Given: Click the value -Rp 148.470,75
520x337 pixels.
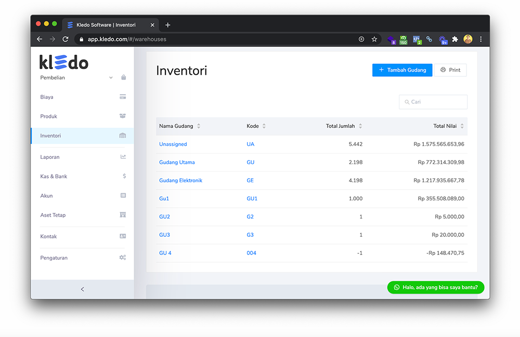Looking at the screenshot, I should (x=445, y=253).
